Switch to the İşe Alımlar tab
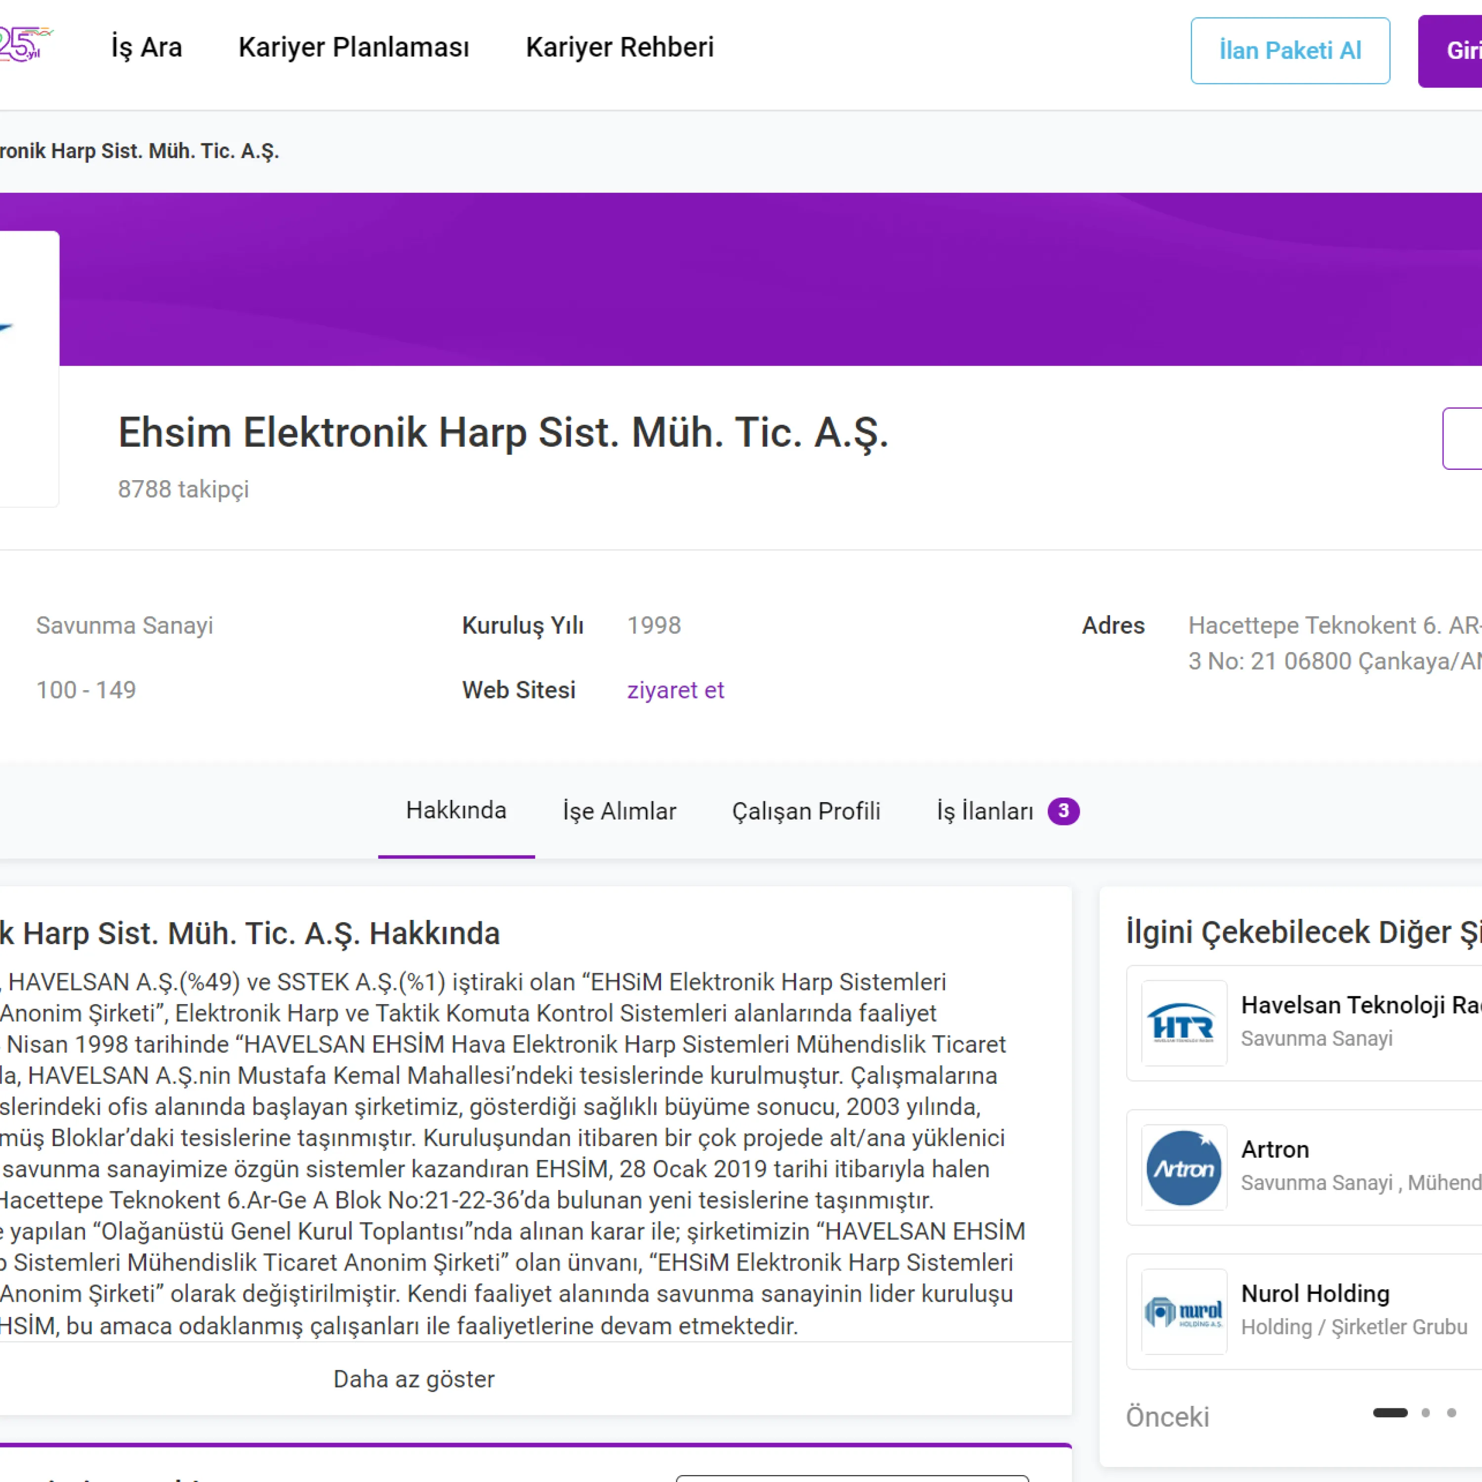 pyautogui.click(x=619, y=811)
